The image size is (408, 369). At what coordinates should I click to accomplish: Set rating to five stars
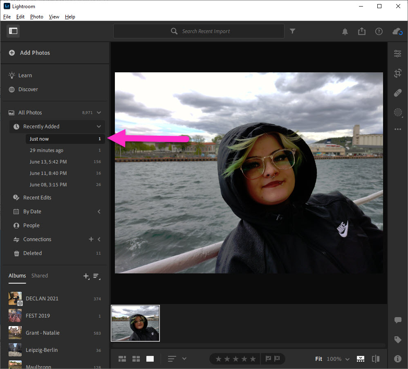coord(253,359)
